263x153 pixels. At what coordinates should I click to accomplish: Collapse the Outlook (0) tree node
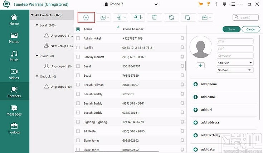[x=37, y=76]
